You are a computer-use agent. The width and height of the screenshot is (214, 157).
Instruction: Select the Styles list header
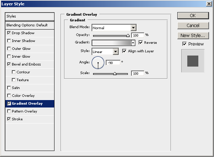tap(30, 16)
